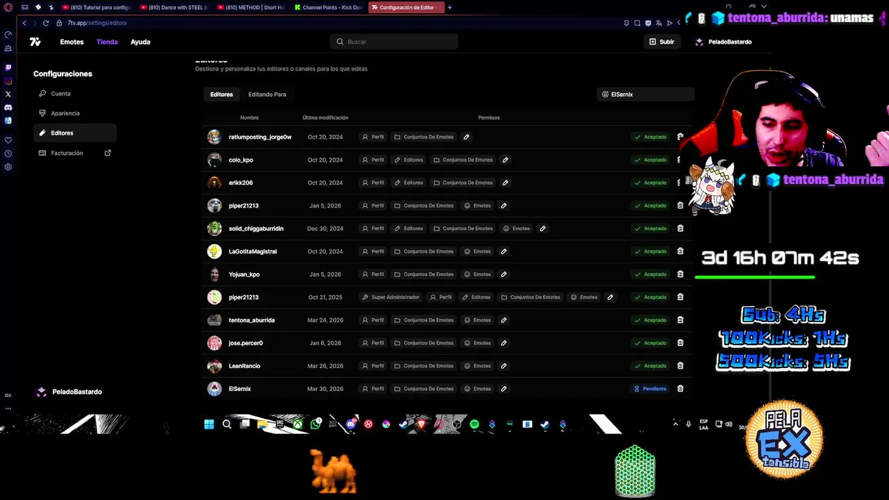Image resolution: width=889 pixels, height=500 pixels.
Task: Delete editor Yojuan_kpo
Action: 680,274
